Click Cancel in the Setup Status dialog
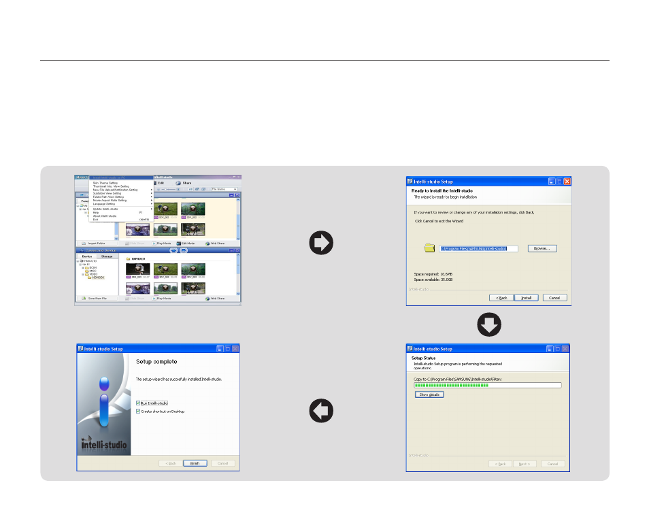This screenshot has height=521, width=649. pos(552,464)
